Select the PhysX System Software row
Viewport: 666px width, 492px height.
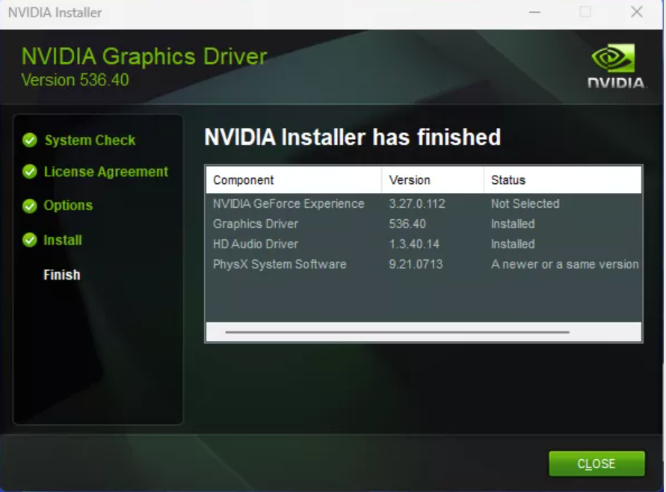tap(280, 264)
